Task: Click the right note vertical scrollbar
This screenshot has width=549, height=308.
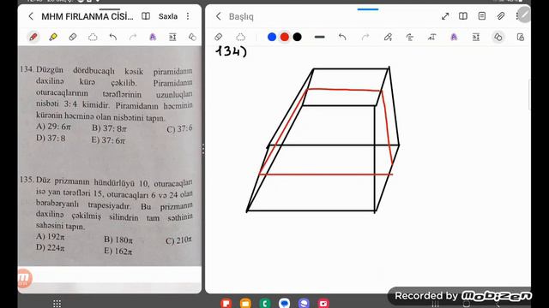Action: click(529, 94)
